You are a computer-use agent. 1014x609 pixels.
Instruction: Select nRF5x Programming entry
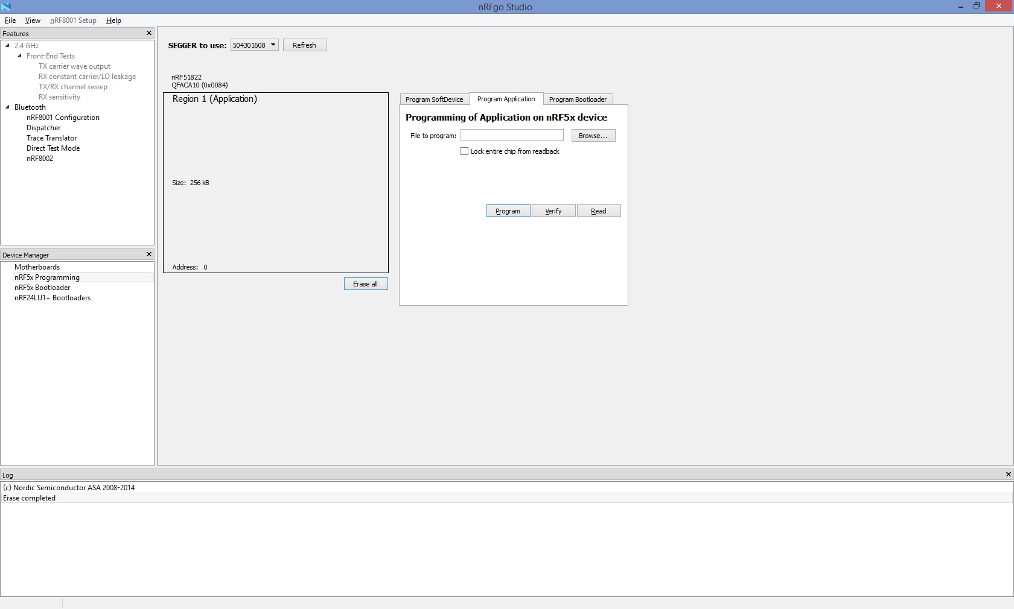pyautogui.click(x=47, y=277)
